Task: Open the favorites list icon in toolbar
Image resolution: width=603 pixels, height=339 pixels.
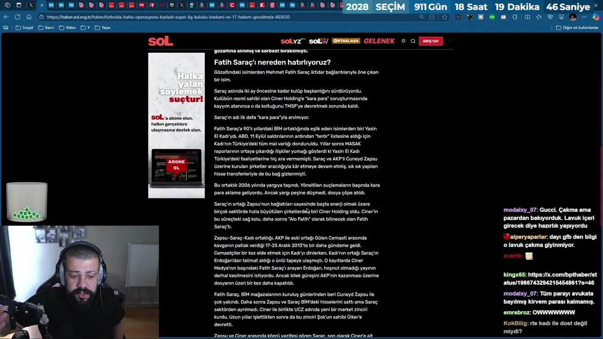Action: 538,17
